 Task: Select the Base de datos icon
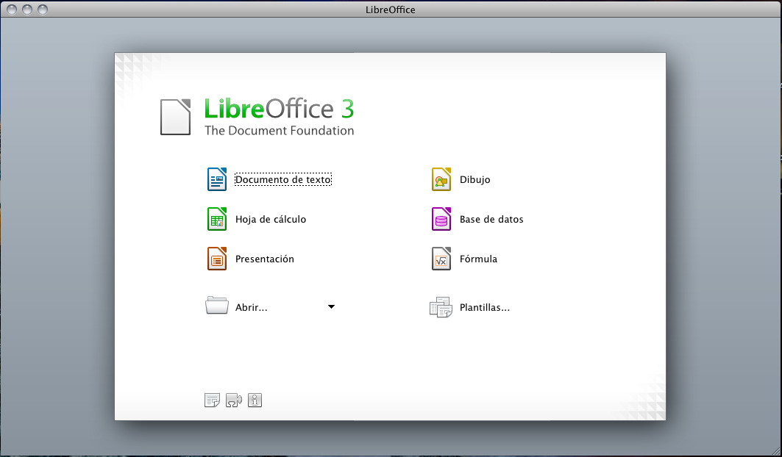441,218
